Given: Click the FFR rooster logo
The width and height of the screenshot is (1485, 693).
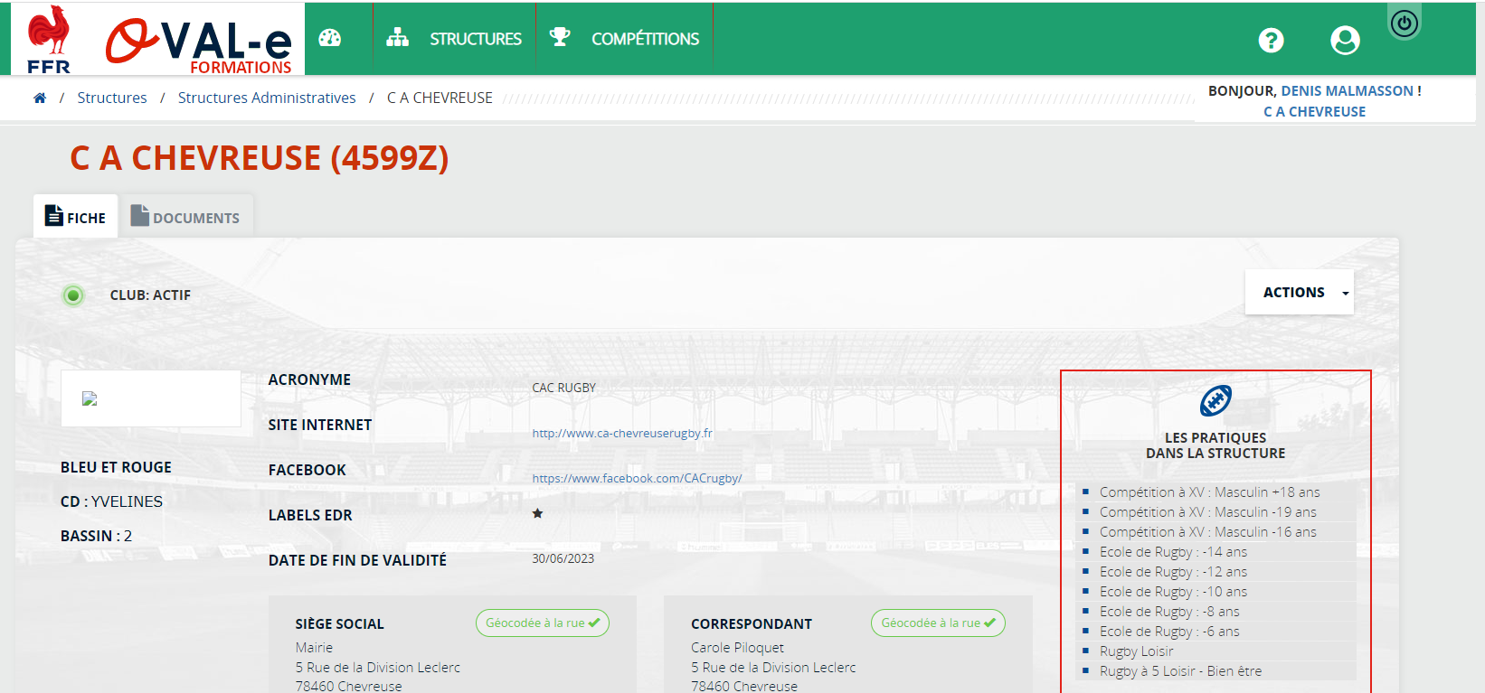Looking at the screenshot, I should tap(49, 39).
